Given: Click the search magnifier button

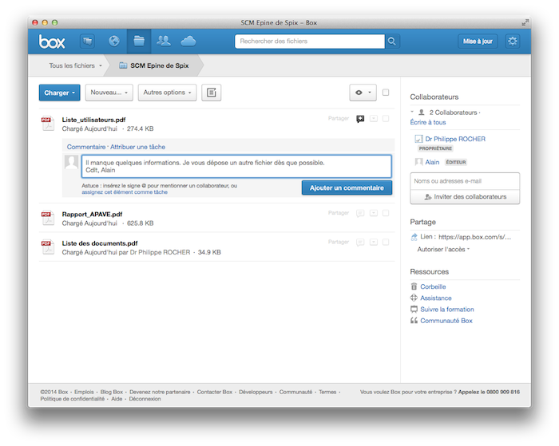Looking at the screenshot, I should tap(392, 41).
